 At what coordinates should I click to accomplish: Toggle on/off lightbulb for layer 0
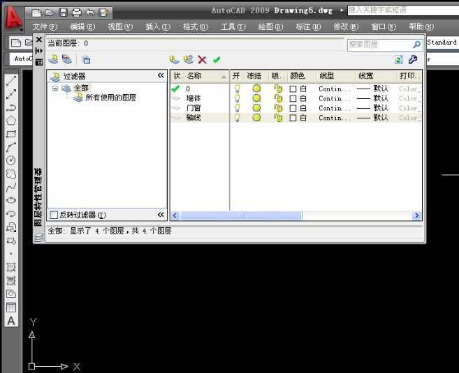tap(237, 89)
